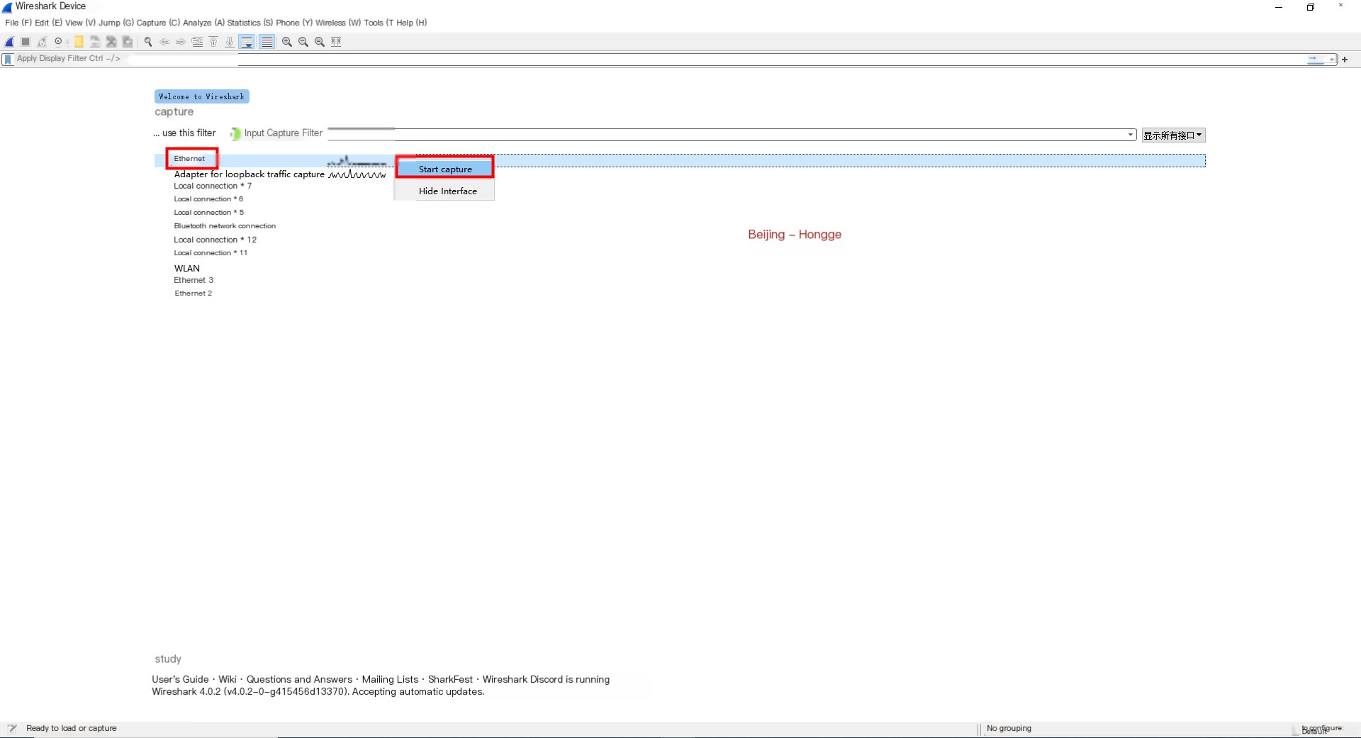Image resolution: width=1361 pixels, height=738 pixels.
Task: Select the Ethernet 3 interface
Action: pyautogui.click(x=194, y=281)
